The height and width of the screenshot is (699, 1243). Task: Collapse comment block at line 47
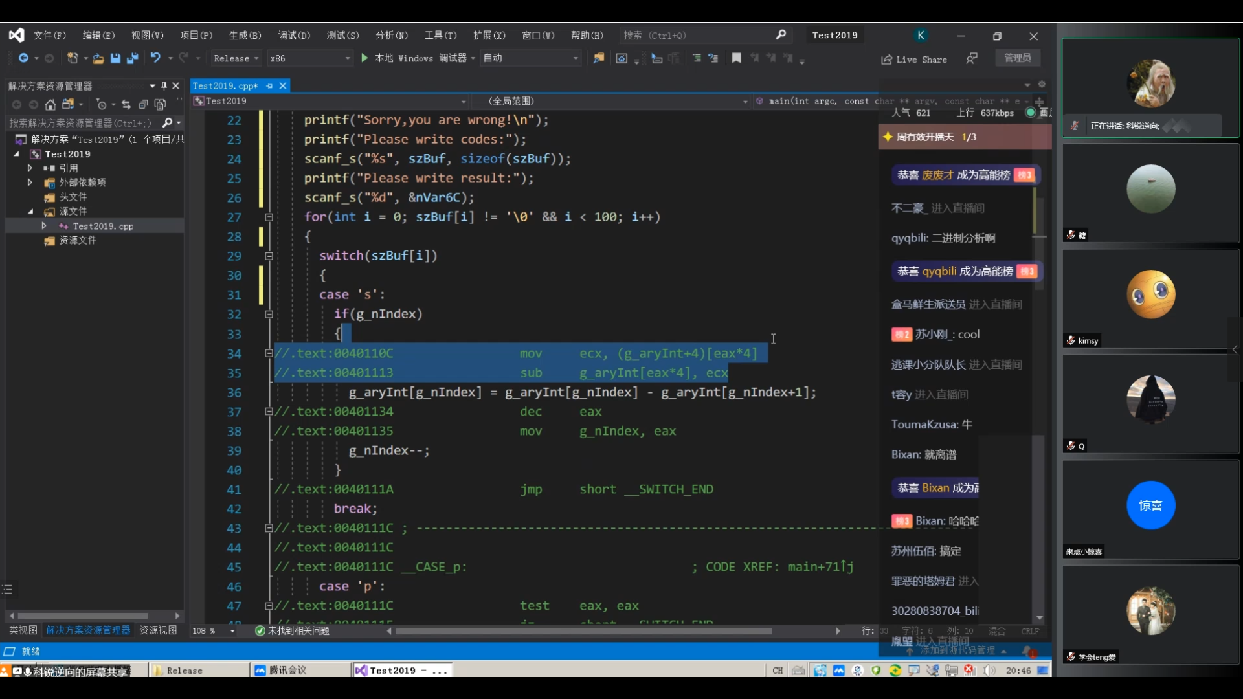click(269, 606)
